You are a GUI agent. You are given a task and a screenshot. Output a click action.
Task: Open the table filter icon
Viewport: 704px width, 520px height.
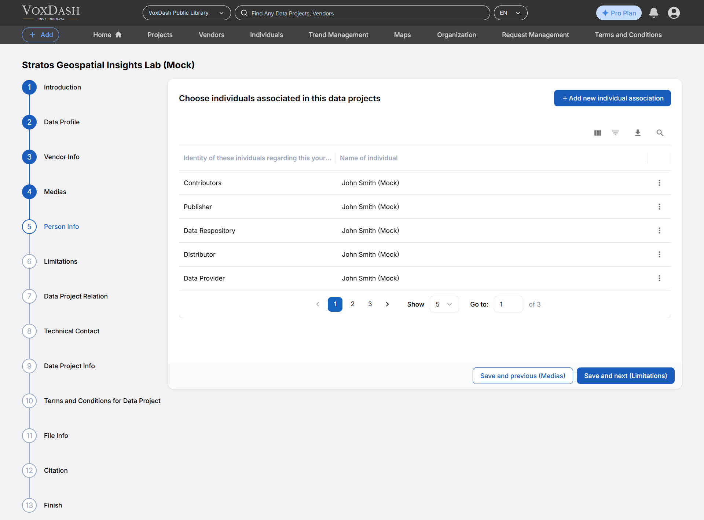(x=616, y=133)
